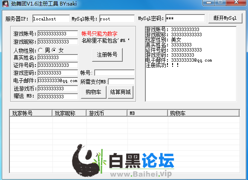The width and height of the screenshot is (248, 180).
Task: Sort by 玩家帐号 column header
Action: click(x=31, y=113)
